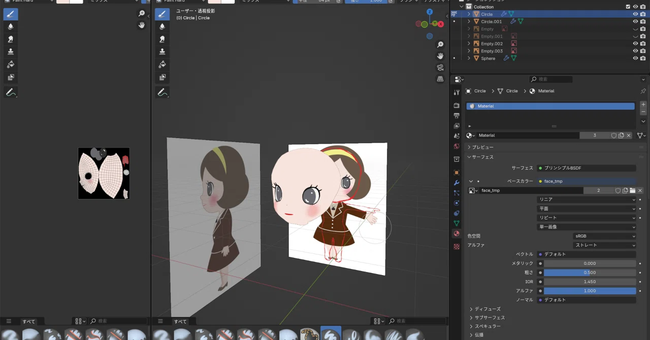Adjust the 粗さ roughness slider
The image size is (650, 340).
point(590,273)
